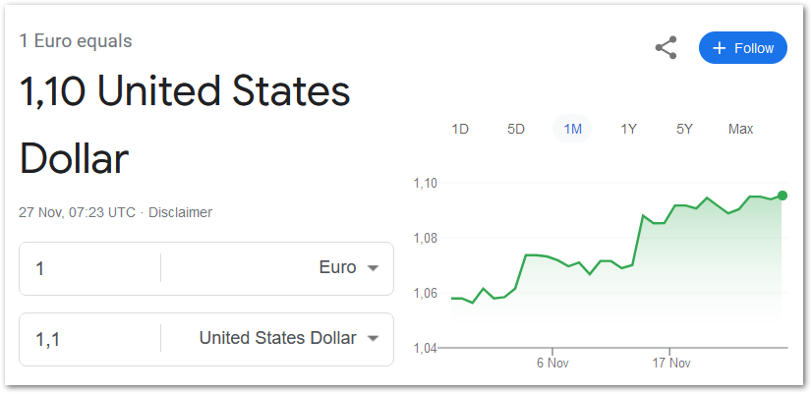Click the 27 Nov 07:23 UTC timestamp
Screen dimensions: 812x394
77,212
